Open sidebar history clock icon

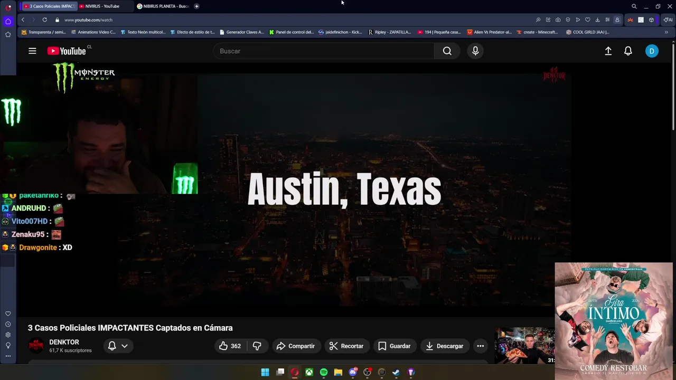[x=8, y=325]
